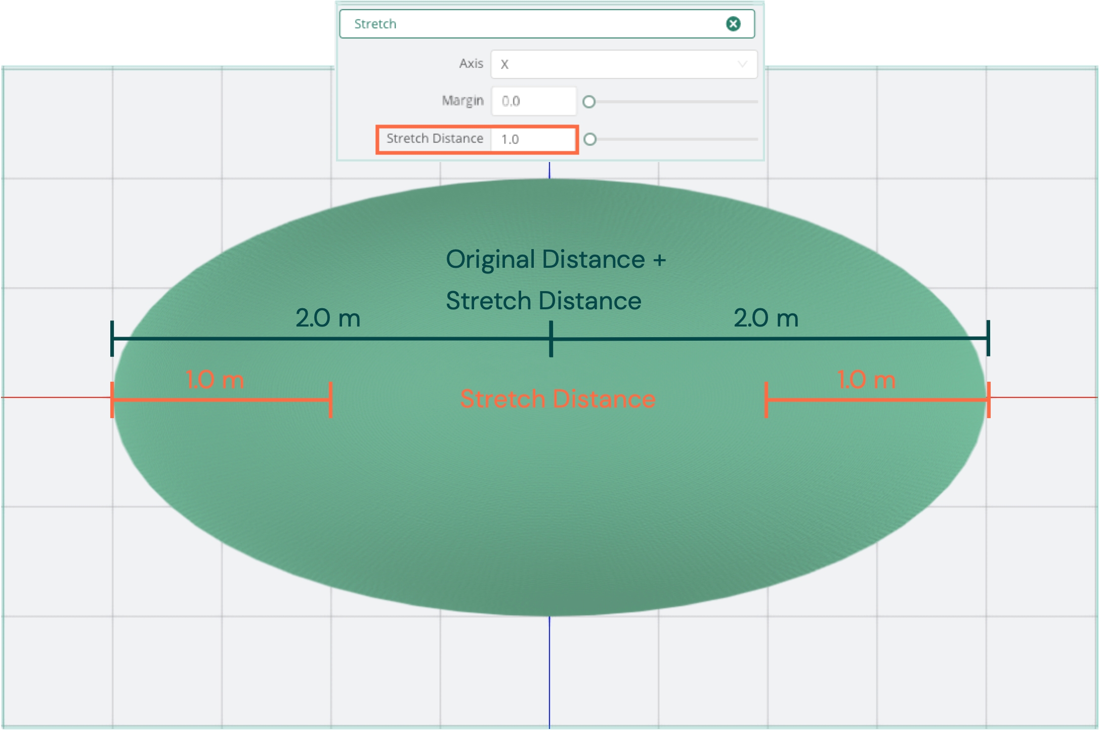The width and height of the screenshot is (1102, 731).
Task: Grab the Margin slider handle
Action: (588, 102)
